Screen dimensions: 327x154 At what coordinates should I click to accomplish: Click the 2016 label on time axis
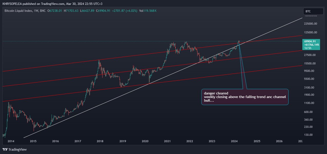click(x=55, y=141)
